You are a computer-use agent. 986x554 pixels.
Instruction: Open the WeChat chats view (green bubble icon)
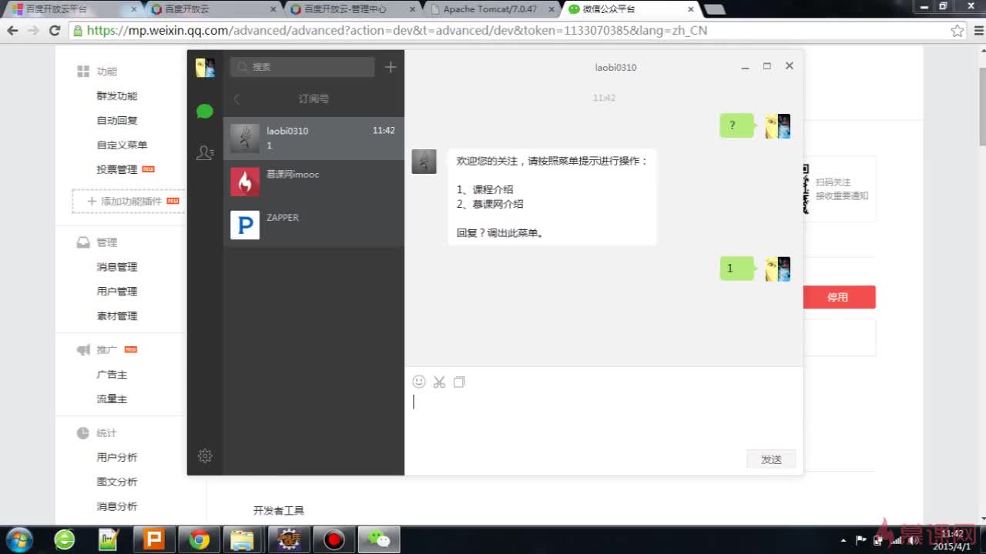click(x=205, y=112)
